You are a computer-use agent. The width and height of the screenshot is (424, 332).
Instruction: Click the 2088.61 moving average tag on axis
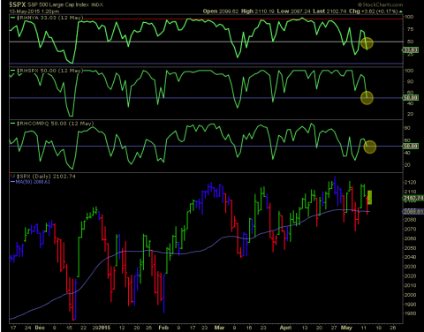(413, 211)
